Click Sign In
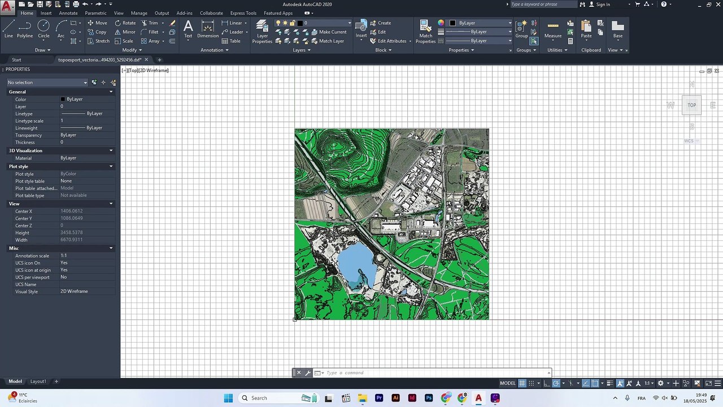Image resolution: width=723 pixels, height=407 pixels. coord(599,5)
